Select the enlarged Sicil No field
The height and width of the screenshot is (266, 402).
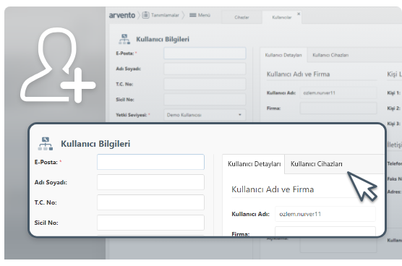[150, 223]
